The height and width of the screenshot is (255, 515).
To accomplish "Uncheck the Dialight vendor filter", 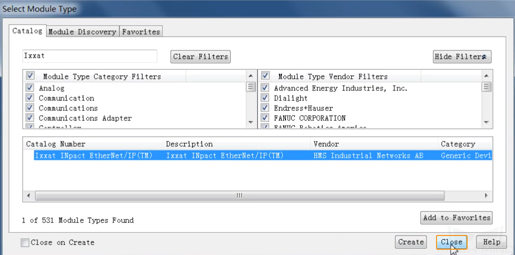I will 265,98.
